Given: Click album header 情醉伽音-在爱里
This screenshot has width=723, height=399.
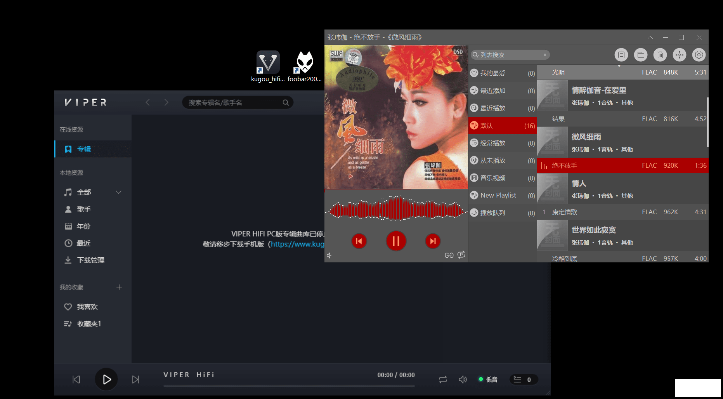Looking at the screenshot, I should (622, 95).
